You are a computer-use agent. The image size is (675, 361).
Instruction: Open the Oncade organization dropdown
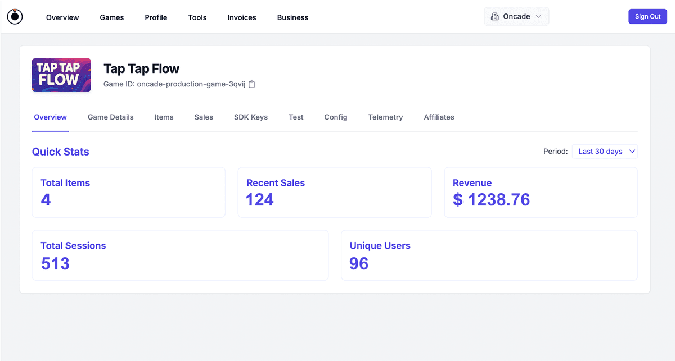coord(516,17)
